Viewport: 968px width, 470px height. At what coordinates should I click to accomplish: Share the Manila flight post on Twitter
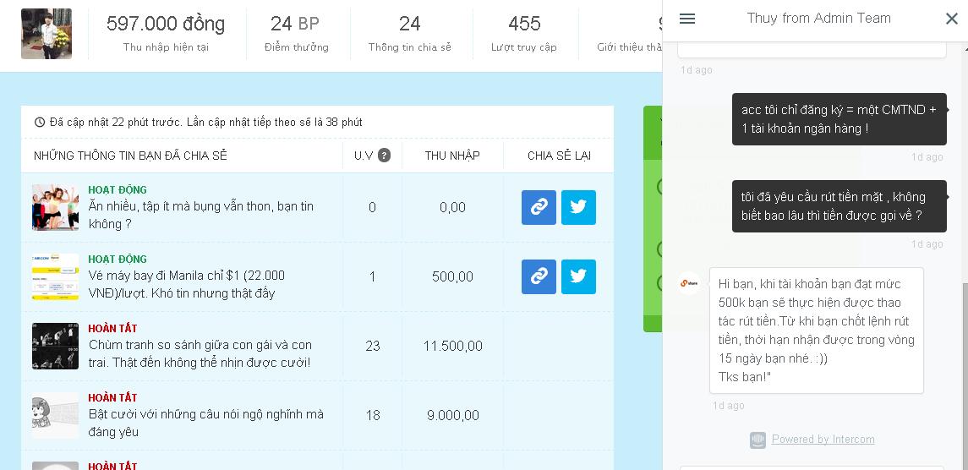(578, 276)
